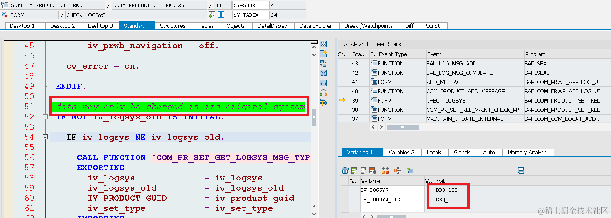The width and height of the screenshot is (611, 218).
Task: Click the SY-SUBRC value field
Action: tap(287, 5)
